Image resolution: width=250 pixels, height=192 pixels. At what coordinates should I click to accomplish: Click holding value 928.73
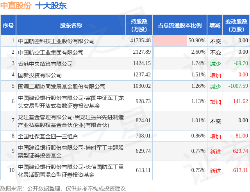click(143, 101)
